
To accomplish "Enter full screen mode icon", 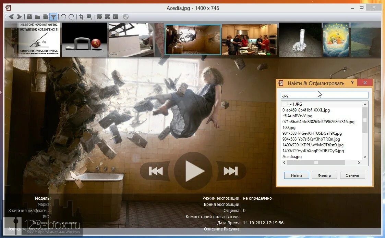I will coord(100,17).
